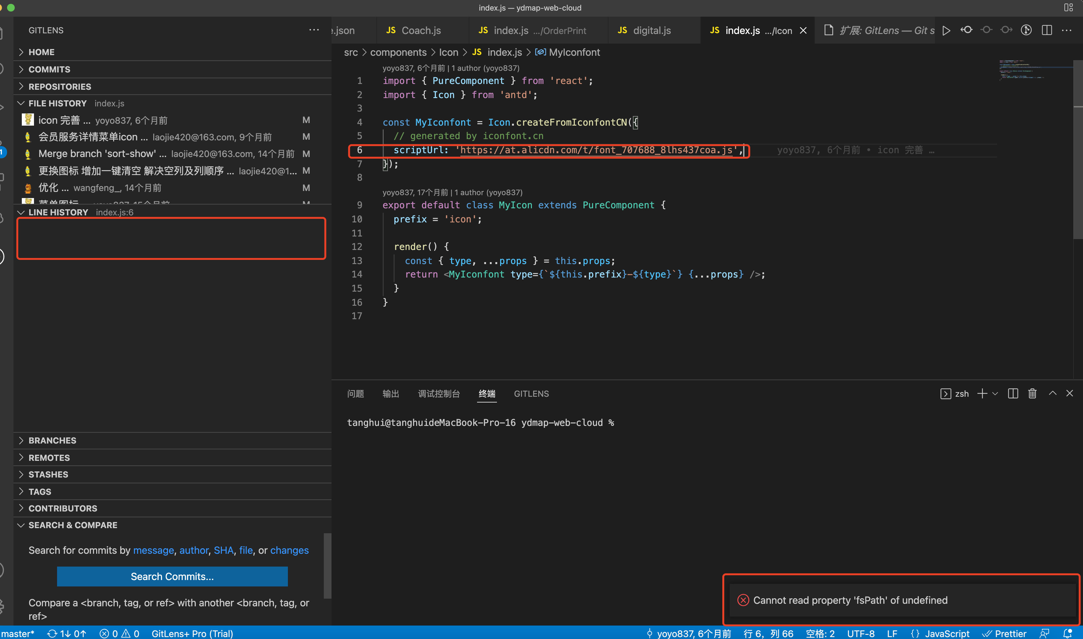Run the current file with the play icon
This screenshot has width=1083, height=639.
[x=946, y=30]
